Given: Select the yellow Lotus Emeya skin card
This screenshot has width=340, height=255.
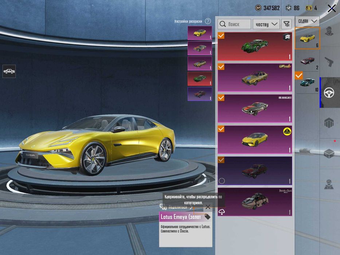Looking at the screenshot, I should (x=255, y=140).
